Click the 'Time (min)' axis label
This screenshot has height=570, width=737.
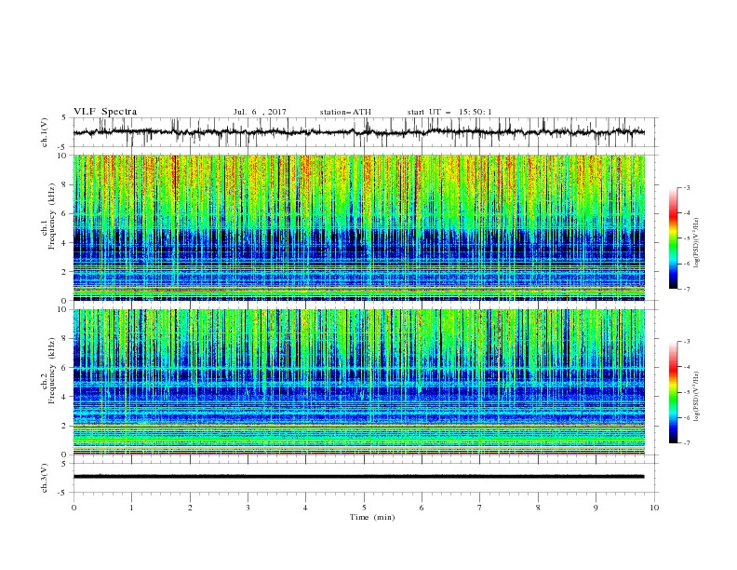point(372,517)
